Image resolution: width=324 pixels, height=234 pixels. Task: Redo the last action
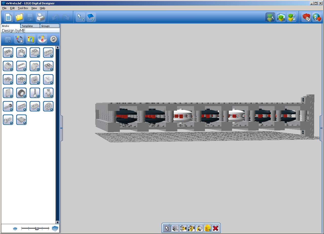[x=66, y=17]
